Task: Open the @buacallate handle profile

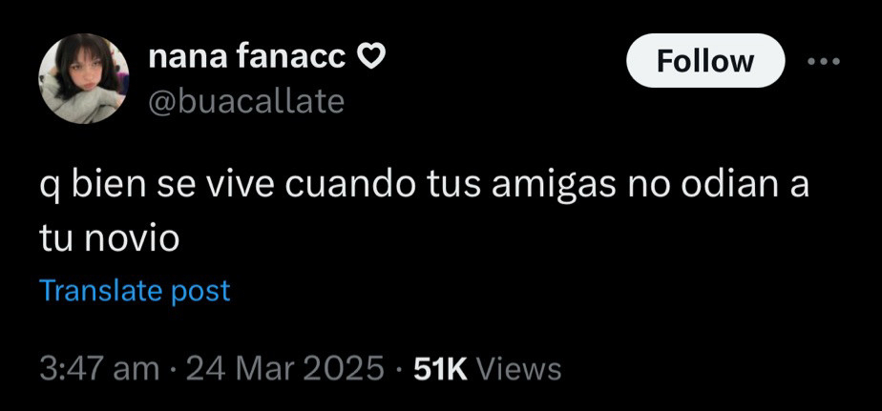Action: (x=246, y=102)
